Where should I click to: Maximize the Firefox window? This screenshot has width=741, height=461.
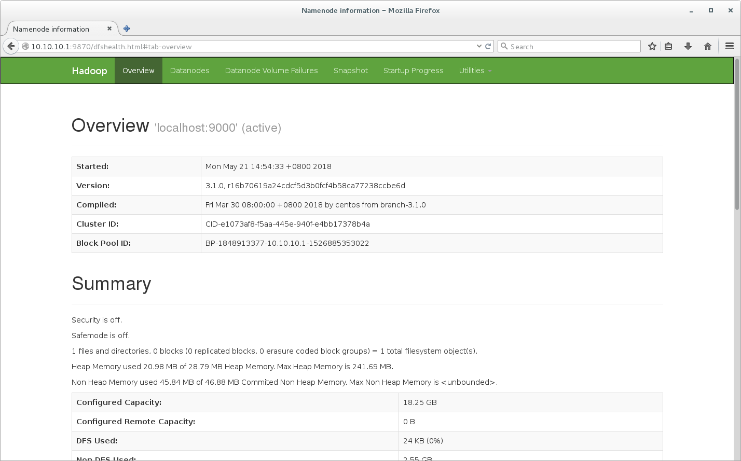click(711, 10)
